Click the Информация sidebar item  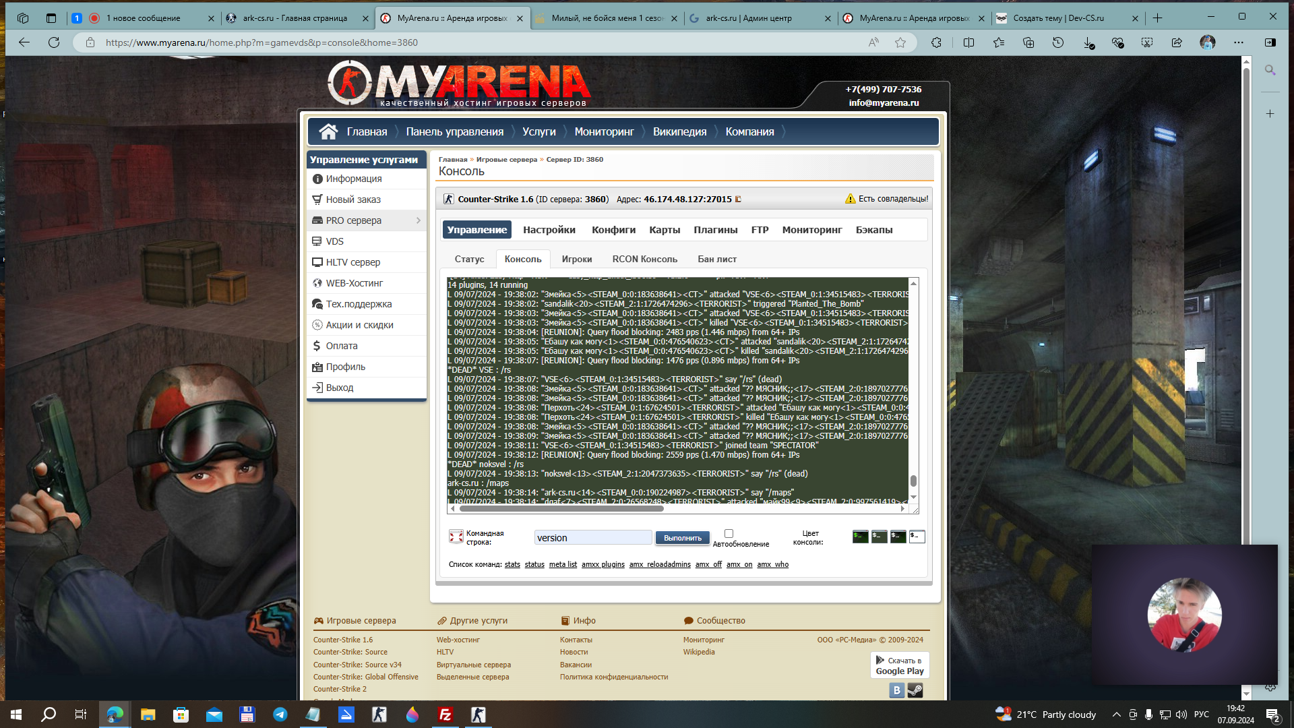367,179
